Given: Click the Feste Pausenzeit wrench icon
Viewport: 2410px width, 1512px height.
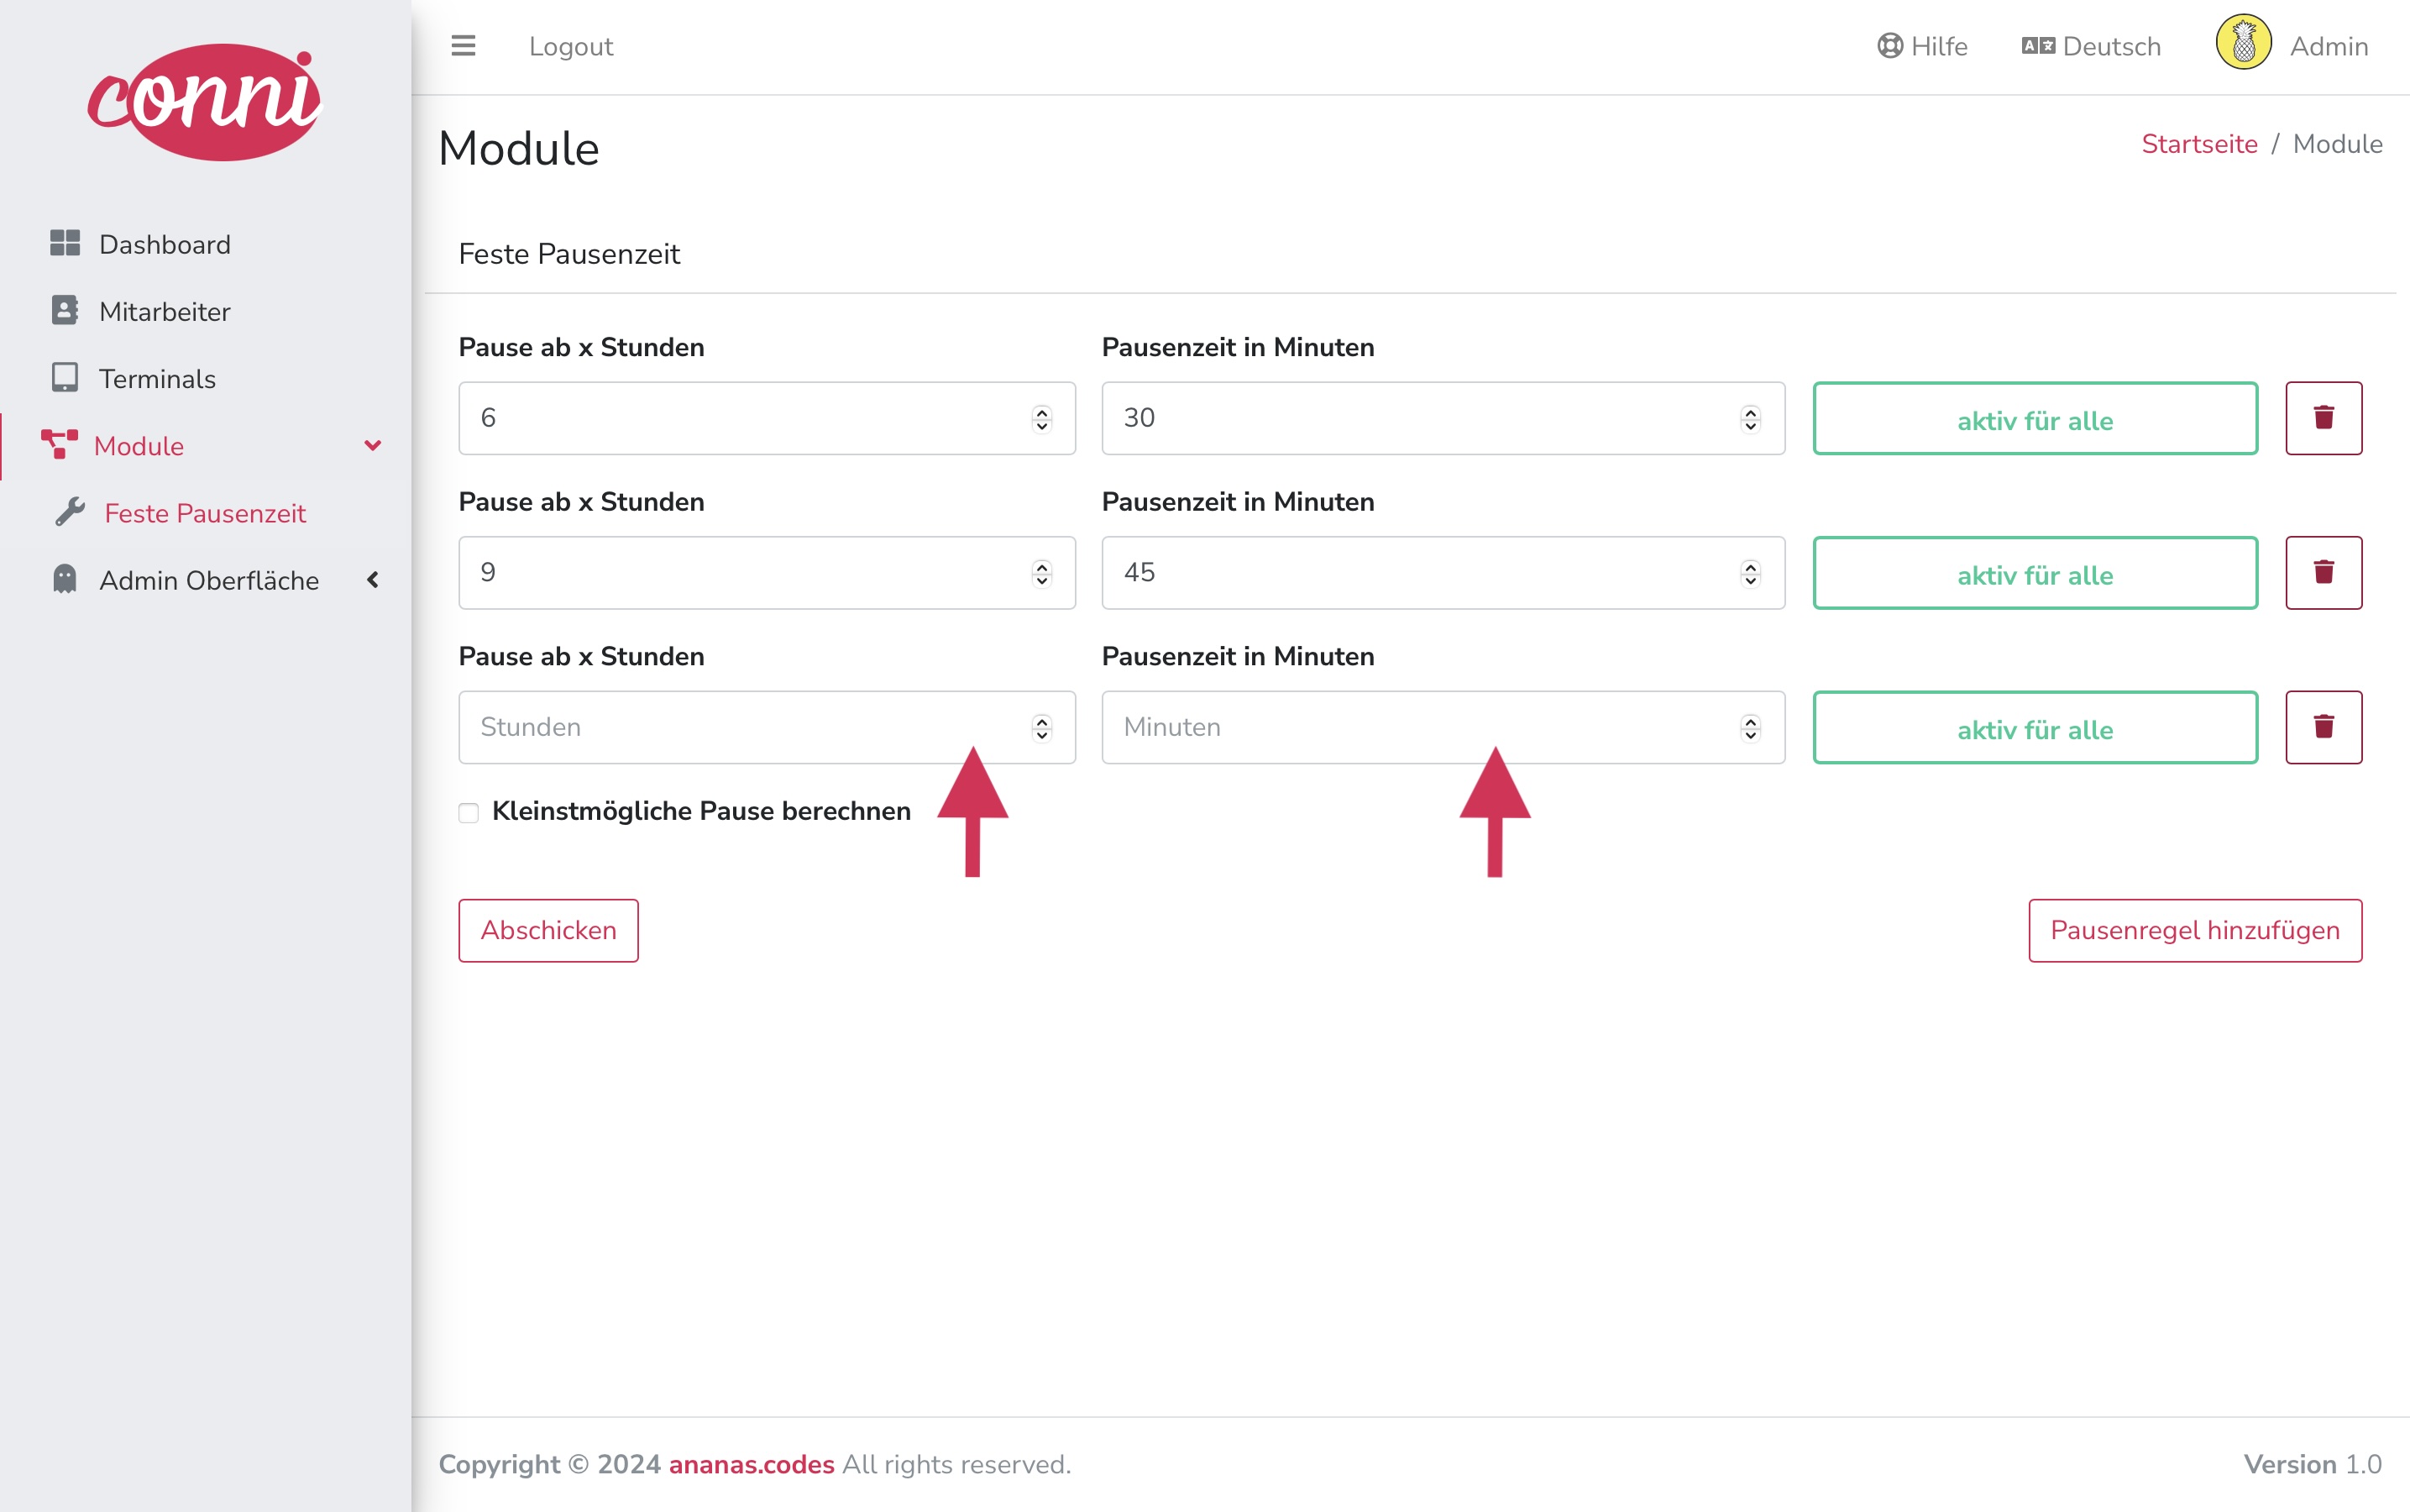Looking at the screenshot, I should click(x=70, y=511).
